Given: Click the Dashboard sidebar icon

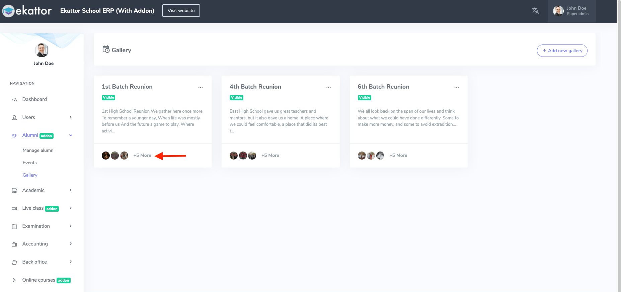Looking at the screenshot, I should tap(14, 100).
